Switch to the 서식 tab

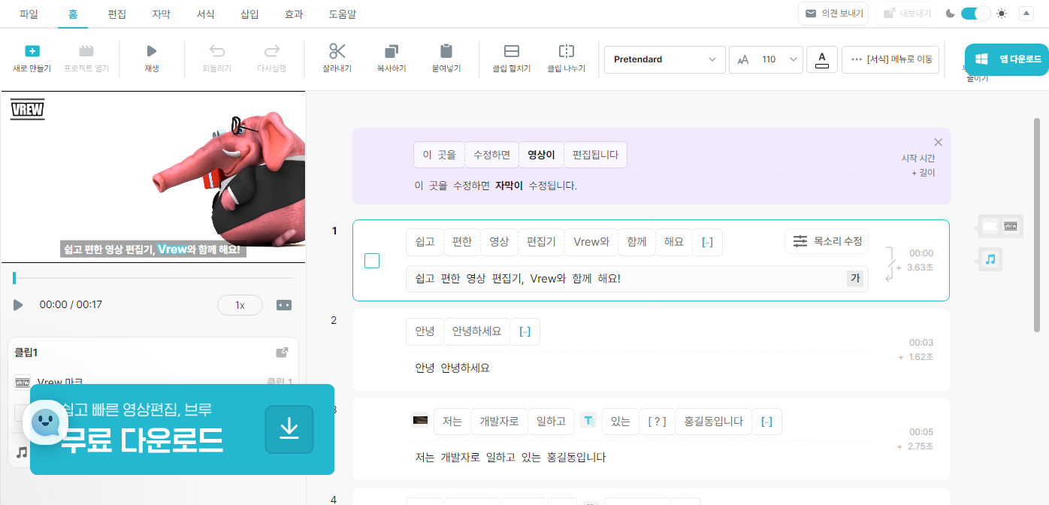coord(205,14)
